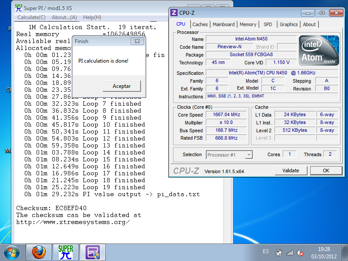Click the Loop 10 finished line
This screenshot has width=348, height=261.
click(x=85, y=124)
